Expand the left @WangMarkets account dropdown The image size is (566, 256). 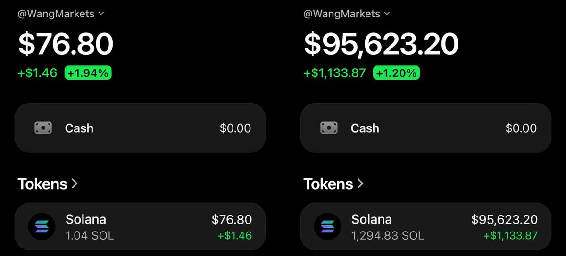click(x=101, y=14)
